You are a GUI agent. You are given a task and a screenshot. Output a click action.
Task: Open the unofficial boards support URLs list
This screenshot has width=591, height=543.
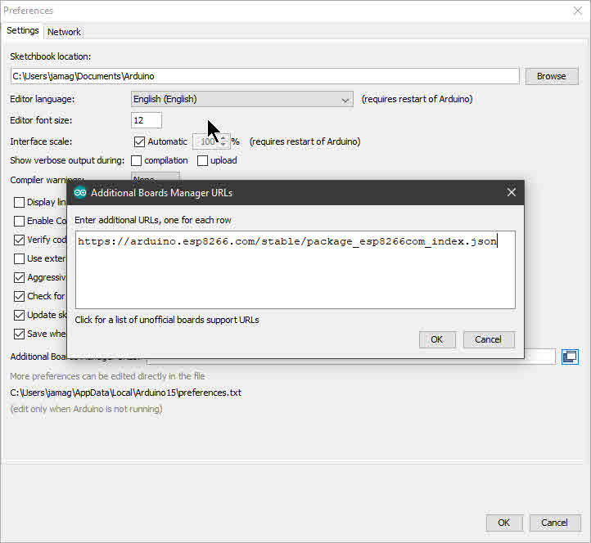[167, 320]
